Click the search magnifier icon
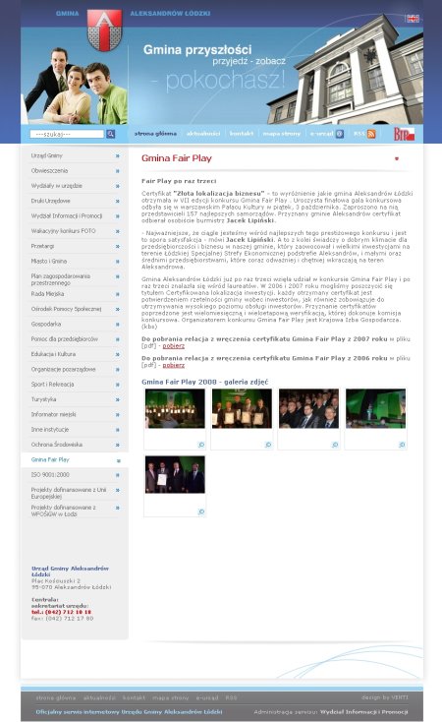The width and height of the screenshot is (442, 722). pyautogui.click(x=110, y=134)
